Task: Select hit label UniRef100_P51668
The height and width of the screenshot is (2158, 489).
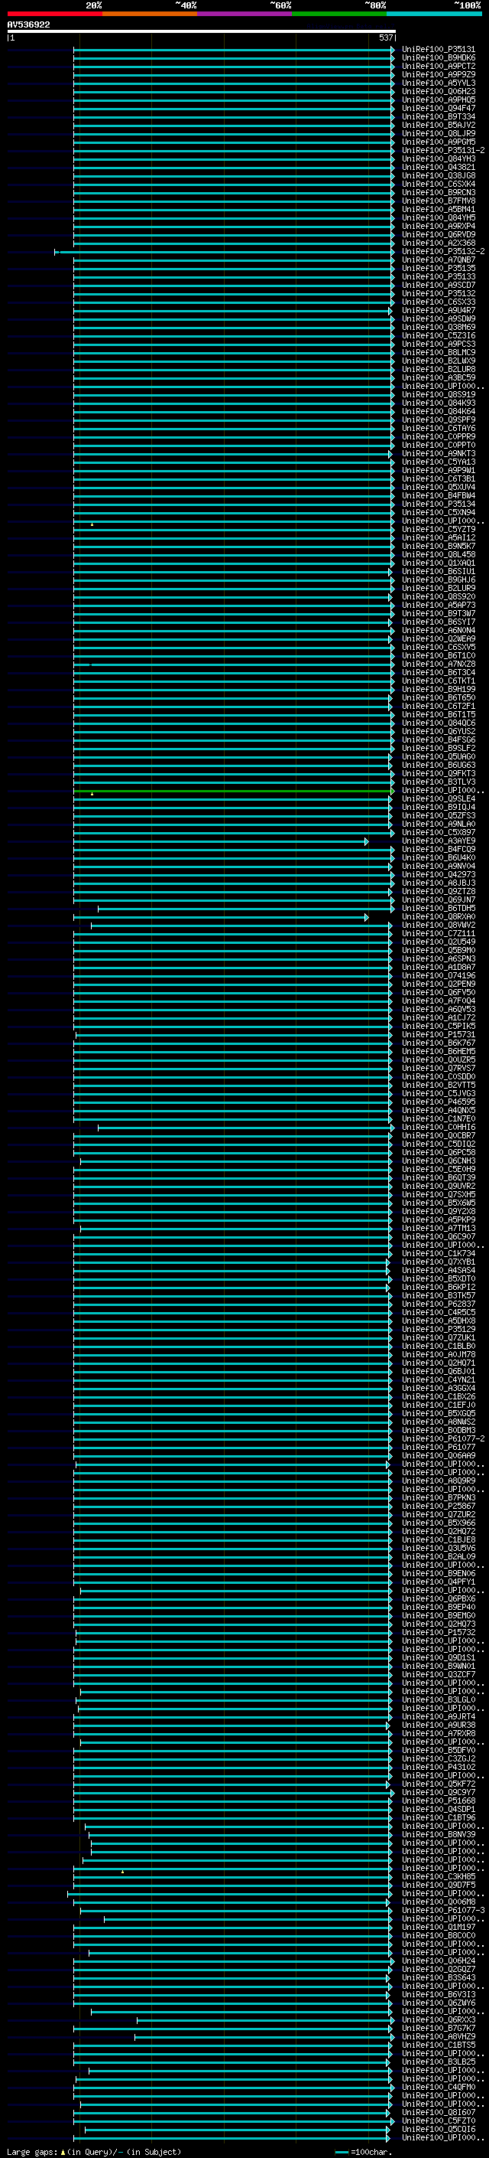Action: tap(439, 1801)
